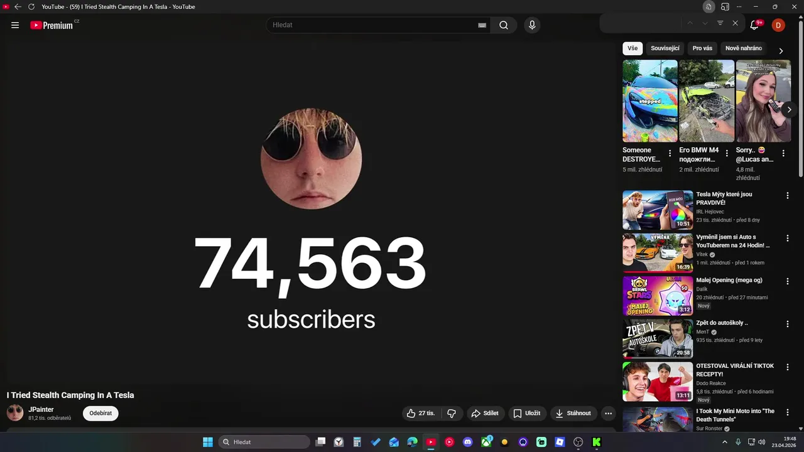Viewport: 804px width, 452px height.
Task: Show hidden system tray icons
Action: pos(725,442)
